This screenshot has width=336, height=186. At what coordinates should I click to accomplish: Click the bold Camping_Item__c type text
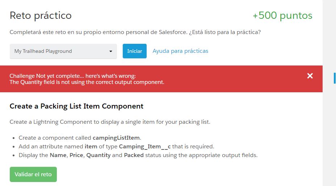(x=145, y=147)
